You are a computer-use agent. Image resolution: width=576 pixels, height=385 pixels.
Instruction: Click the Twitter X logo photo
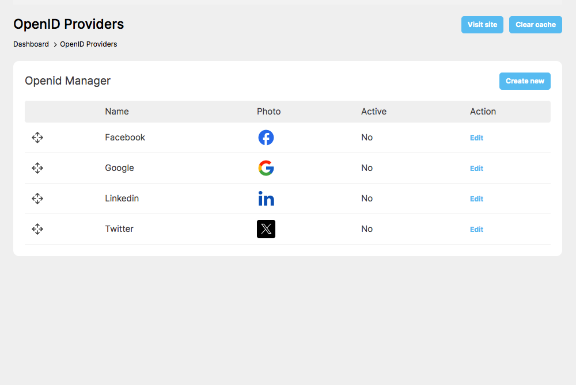(x=266, y=229)
